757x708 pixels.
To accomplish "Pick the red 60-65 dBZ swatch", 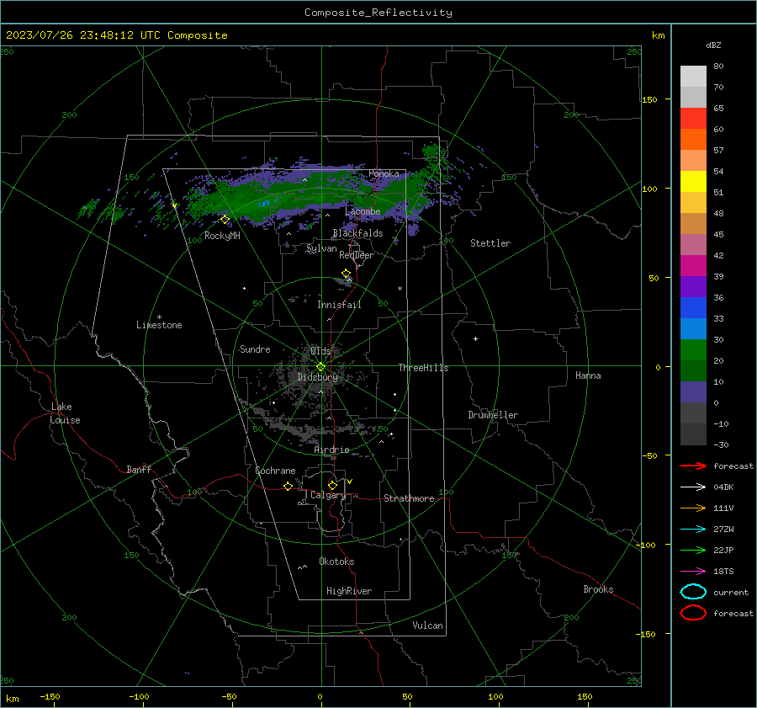I will coord(693,119).
